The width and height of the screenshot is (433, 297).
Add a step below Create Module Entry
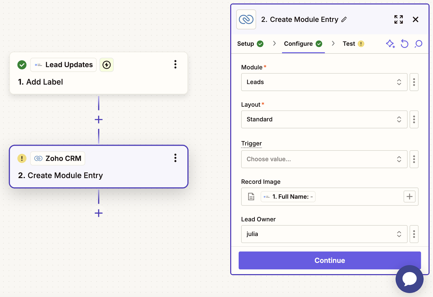click(99, 213)
